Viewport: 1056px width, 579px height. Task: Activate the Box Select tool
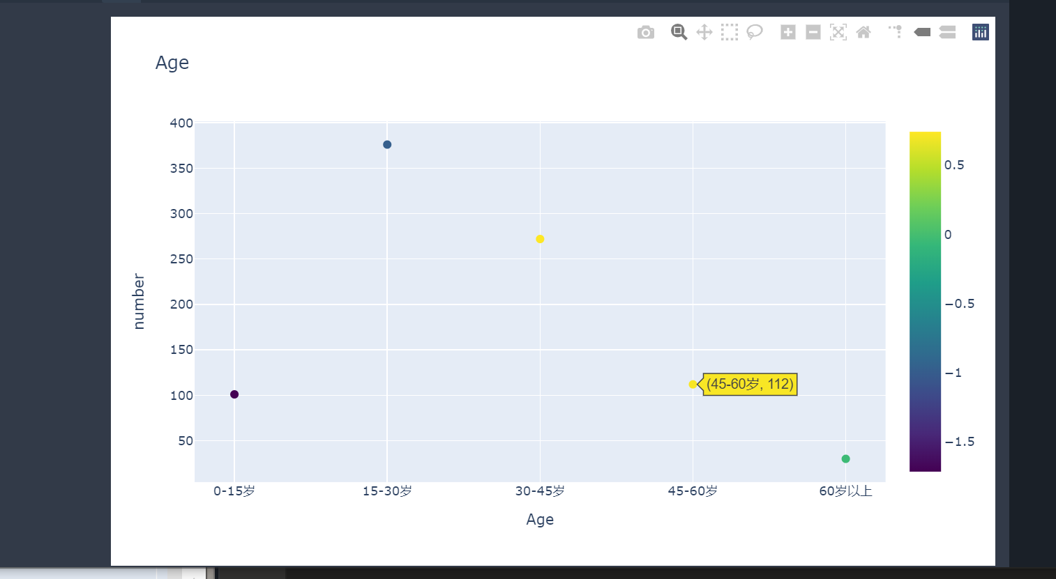coord(729,32)
